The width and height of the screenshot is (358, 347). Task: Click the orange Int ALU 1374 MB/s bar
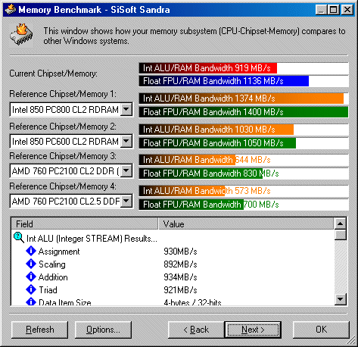[x=241, y=98]
